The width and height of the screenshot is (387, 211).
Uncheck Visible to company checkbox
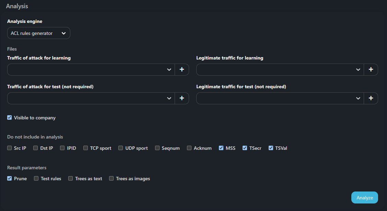[10, 118]
